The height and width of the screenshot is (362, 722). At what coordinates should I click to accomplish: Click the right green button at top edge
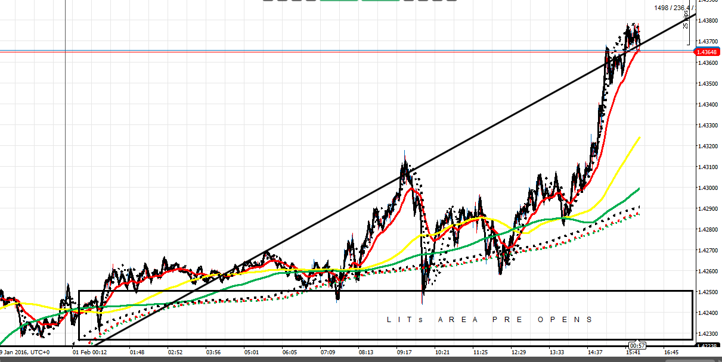pos(380,1)
